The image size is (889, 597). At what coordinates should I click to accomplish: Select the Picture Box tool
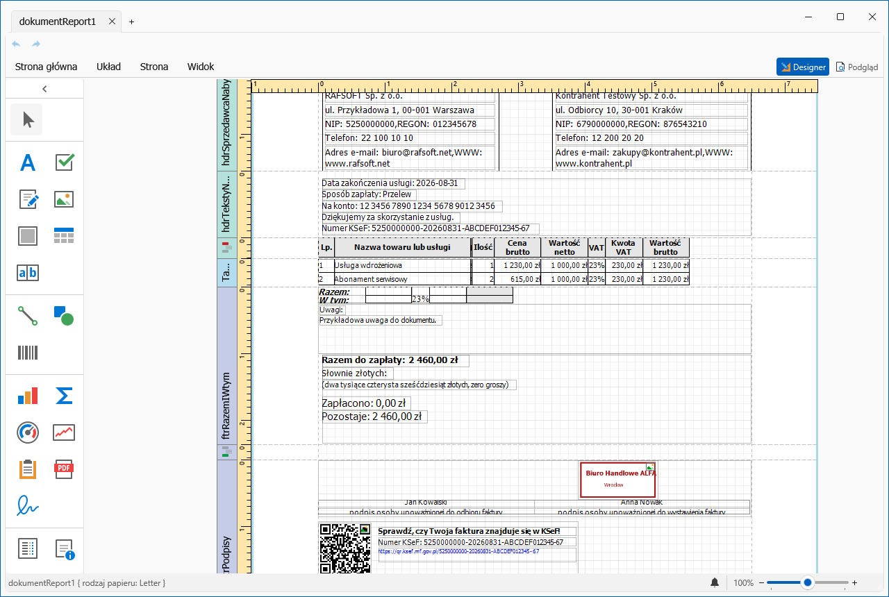[x=64, y=199]
